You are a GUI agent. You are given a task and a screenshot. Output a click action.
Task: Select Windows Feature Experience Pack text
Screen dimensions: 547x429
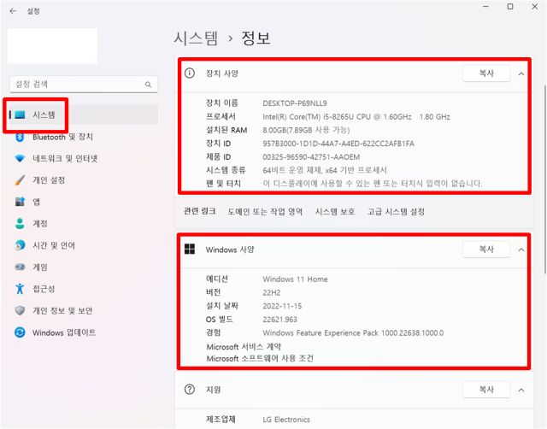point(353,333)
